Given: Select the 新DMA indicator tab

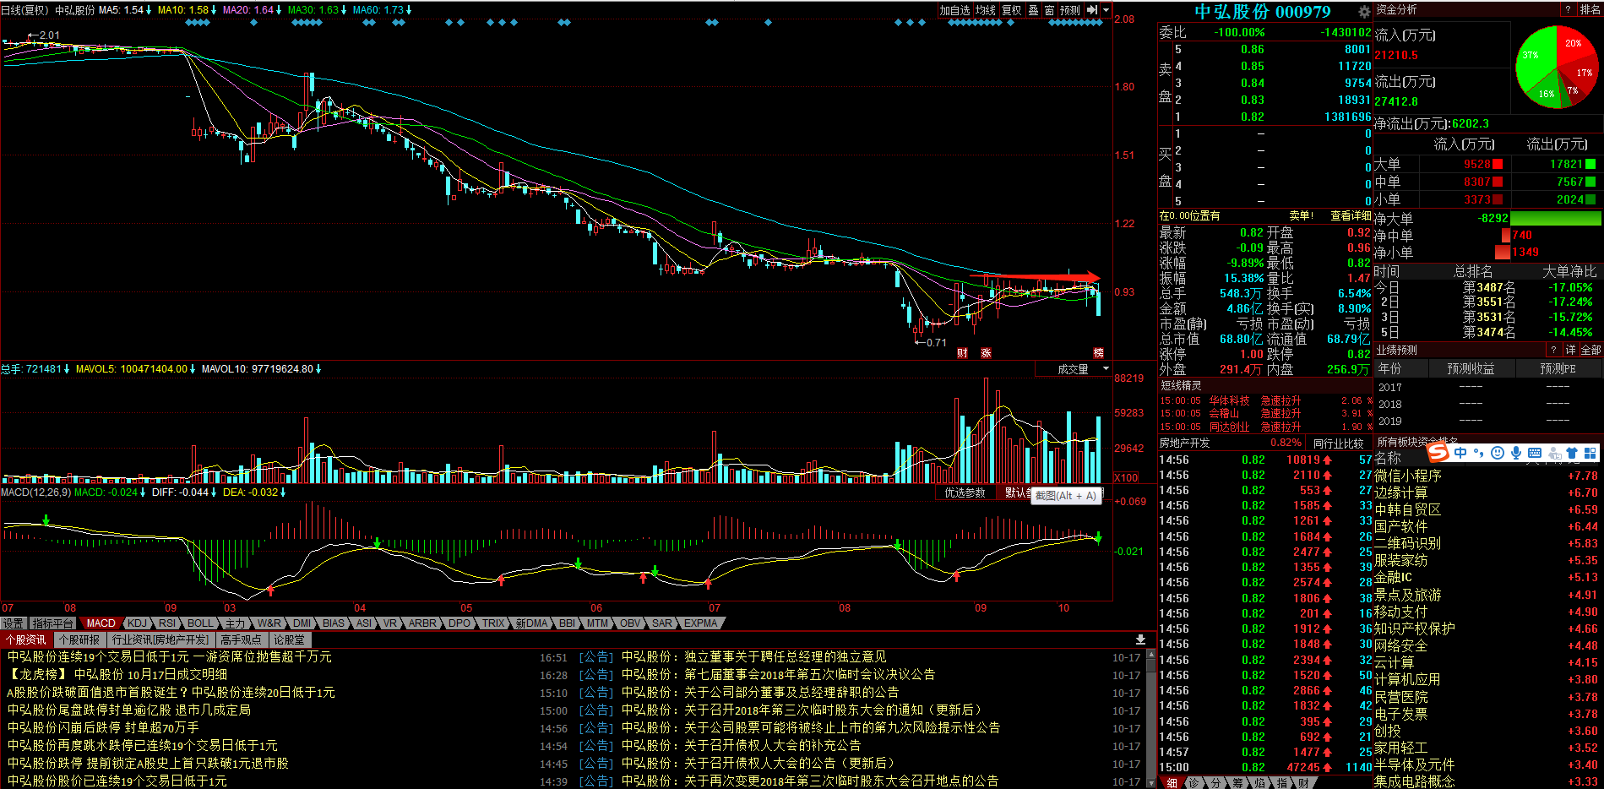Looking at the screenshot, I should [x=531, y=623].
